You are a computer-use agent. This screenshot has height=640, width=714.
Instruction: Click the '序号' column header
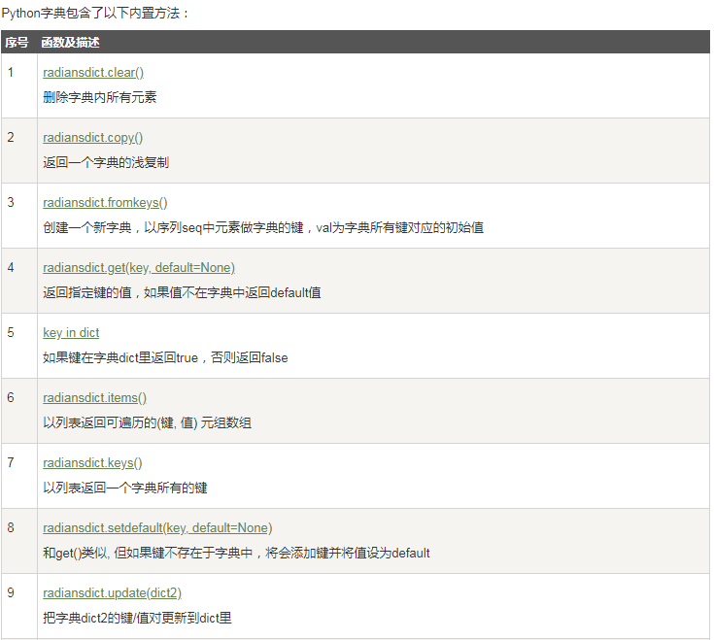(17, 43)
